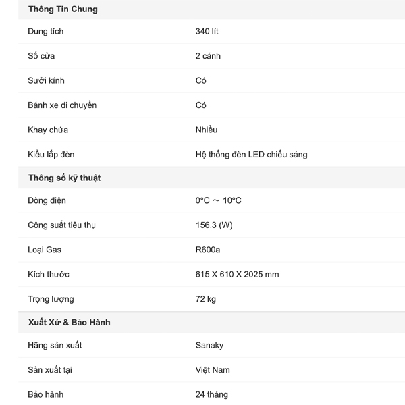The width and height of the screenshot is (405, 405).
Task: Select the Kiểu lắp đèn label
Action: pos(51,155)
